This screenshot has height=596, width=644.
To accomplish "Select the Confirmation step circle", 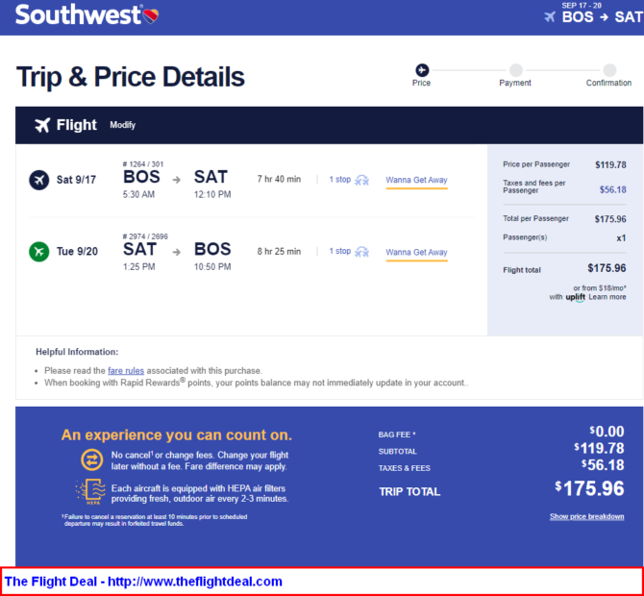I will (609, 69).
